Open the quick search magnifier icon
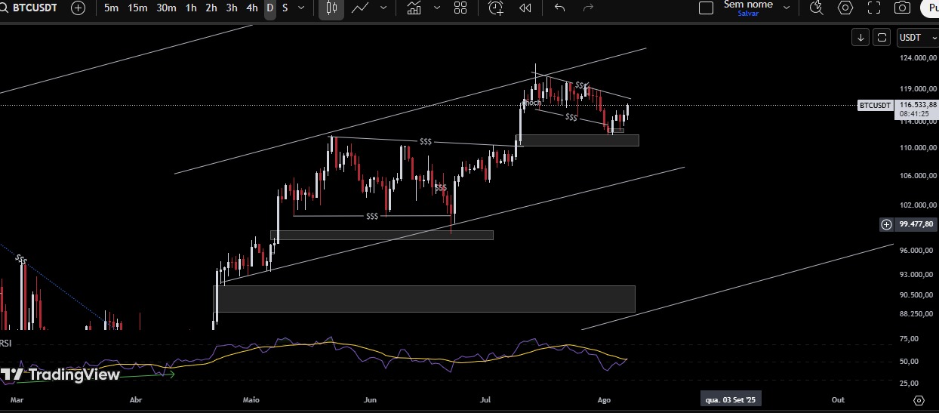 (816, 8)
